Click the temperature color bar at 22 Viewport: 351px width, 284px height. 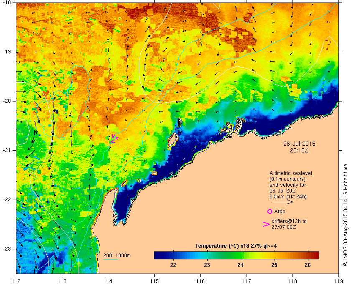tap(173, 255)
